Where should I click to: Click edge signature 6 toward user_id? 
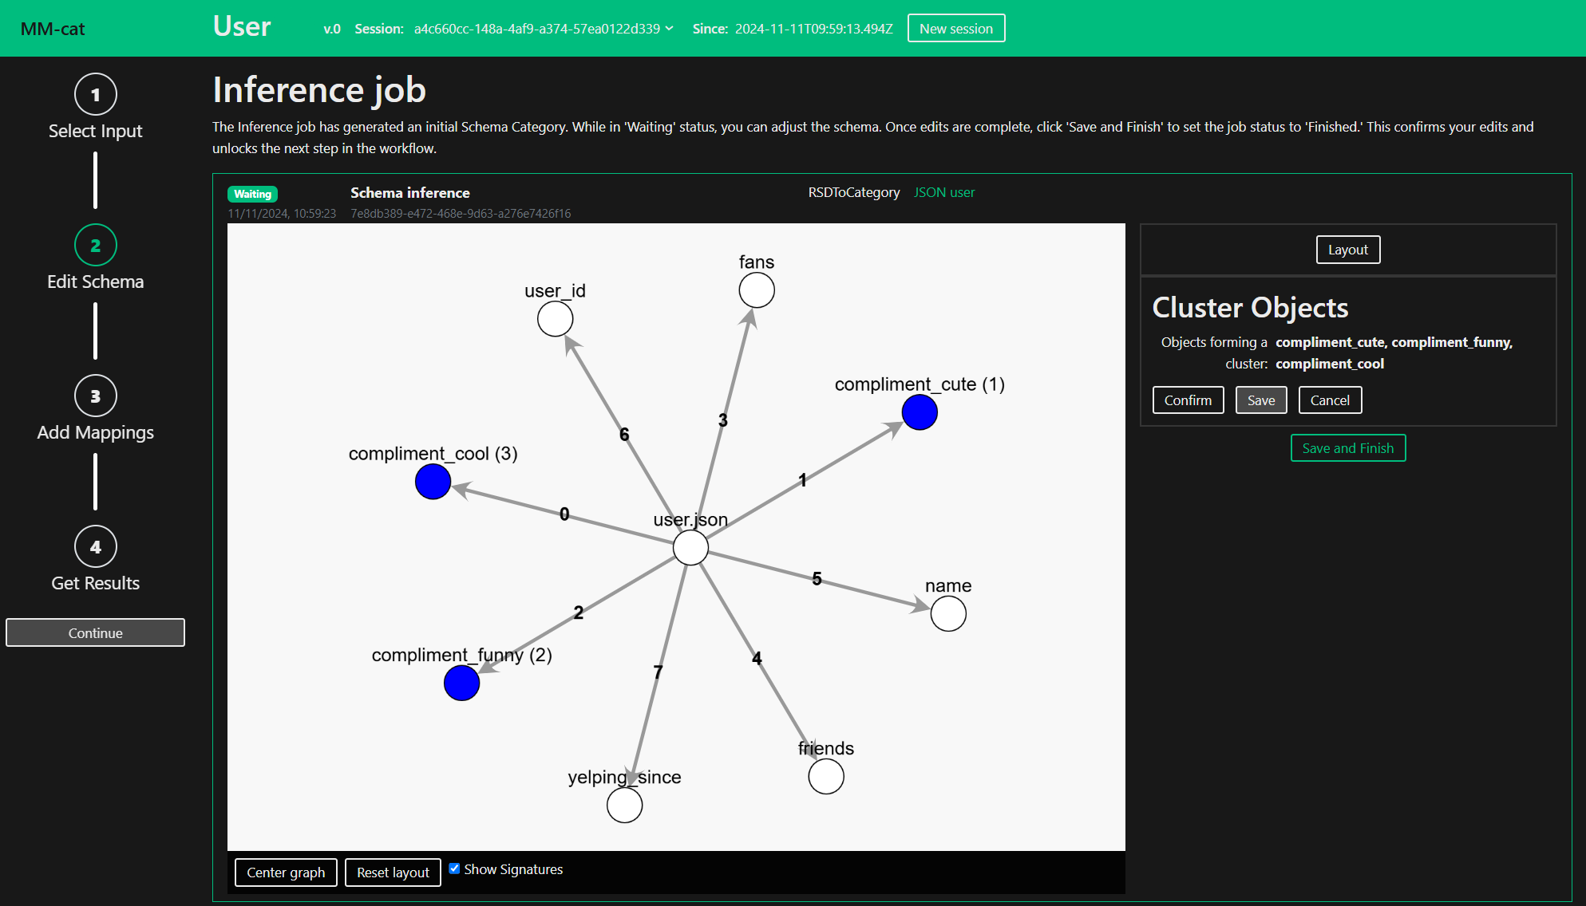(x=624, y=435)
